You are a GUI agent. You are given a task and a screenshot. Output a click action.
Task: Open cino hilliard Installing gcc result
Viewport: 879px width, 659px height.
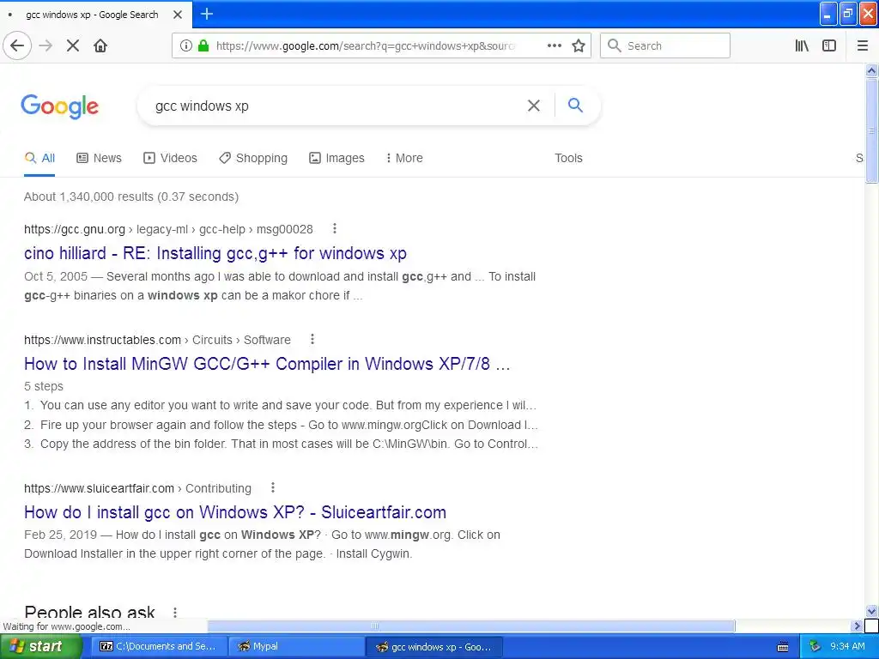tap(215, 253)
